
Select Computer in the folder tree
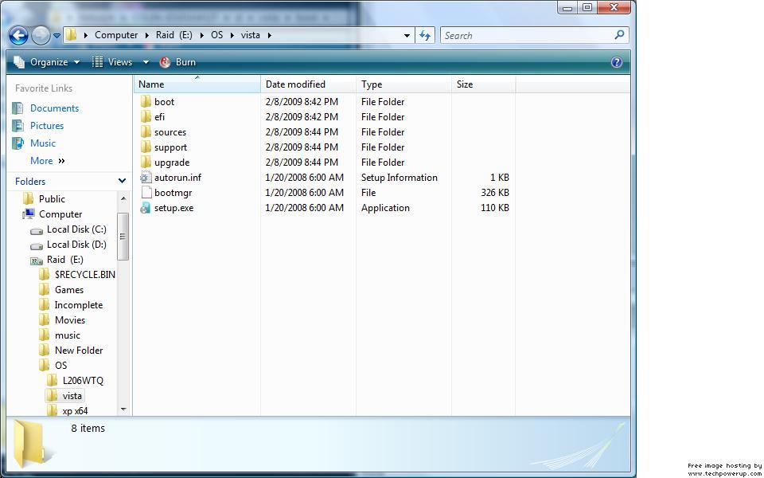pos(60,214)
